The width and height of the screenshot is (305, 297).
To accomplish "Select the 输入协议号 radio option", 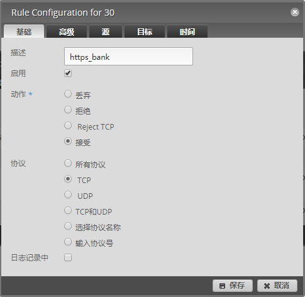I will pos(68,242).
